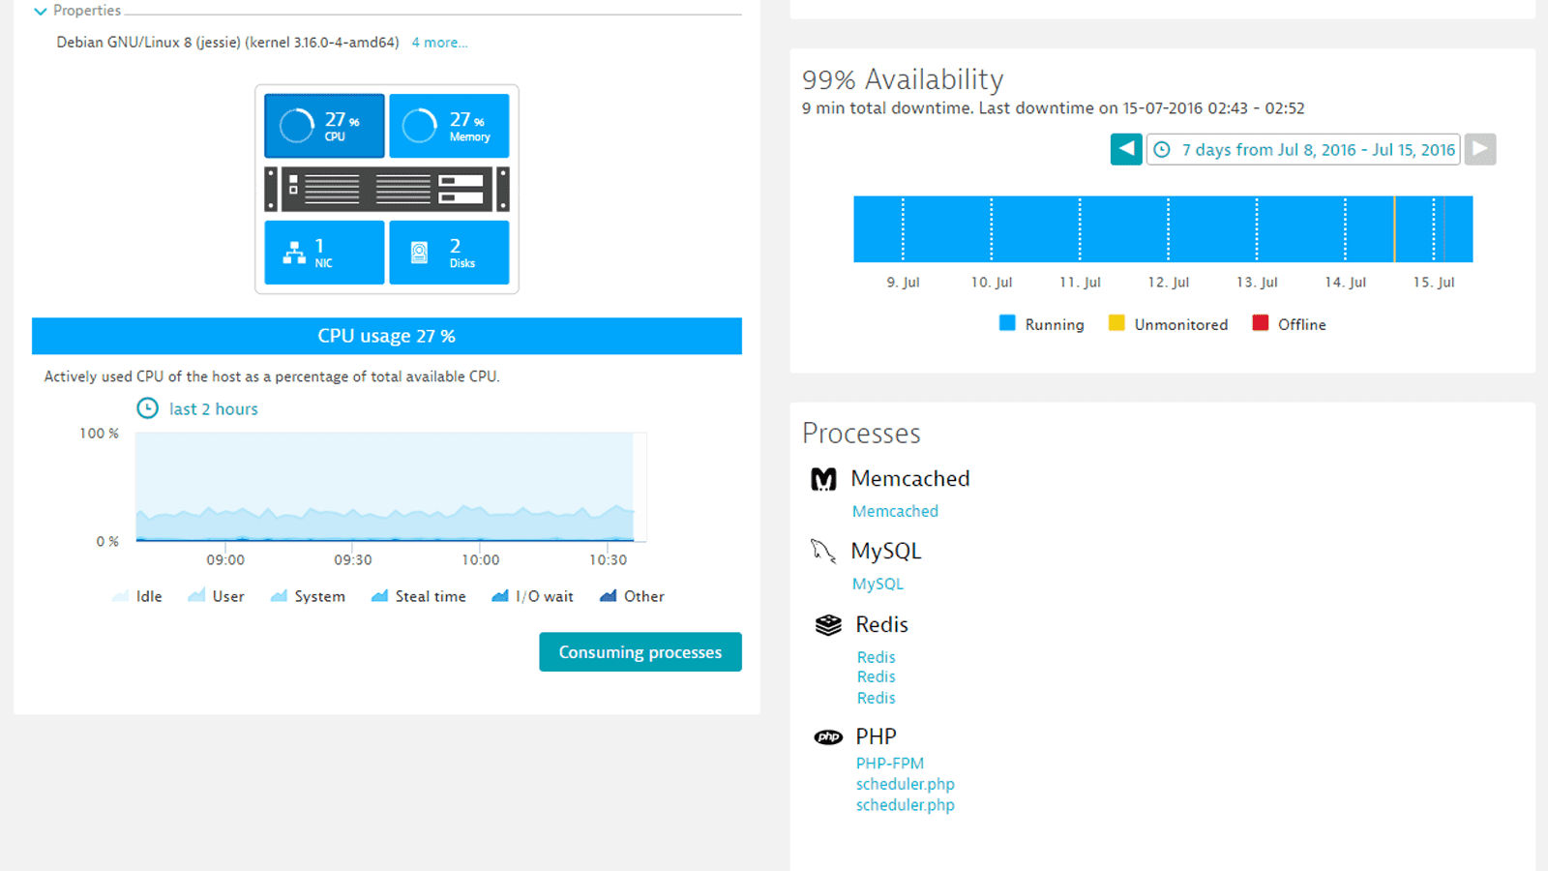This screenshot has width=1548, height=871.
Task: Click the clock icon in timeframe selector
Action: [1162, 149]
